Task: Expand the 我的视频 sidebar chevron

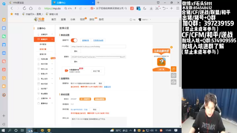Action: (x=52, y=84)
